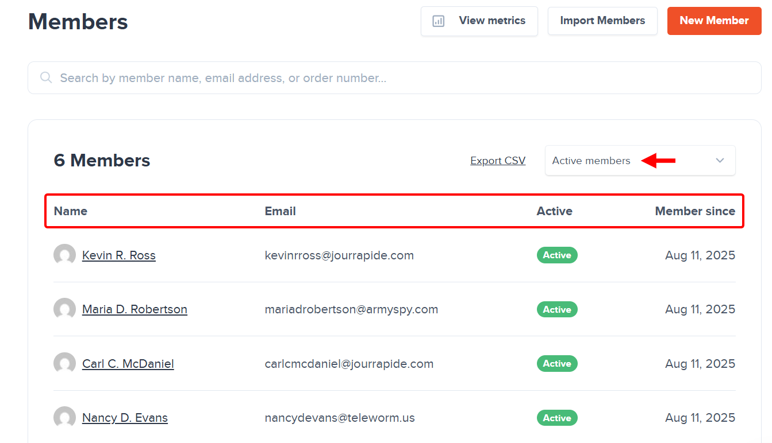772x443 pixels.
Task: Click Maria D. Robertson member since date
Action: pos(700,309)
